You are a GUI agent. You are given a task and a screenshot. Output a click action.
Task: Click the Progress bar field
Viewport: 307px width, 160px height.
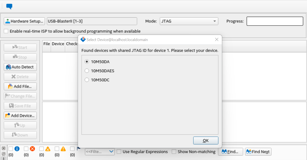[275, 21]
